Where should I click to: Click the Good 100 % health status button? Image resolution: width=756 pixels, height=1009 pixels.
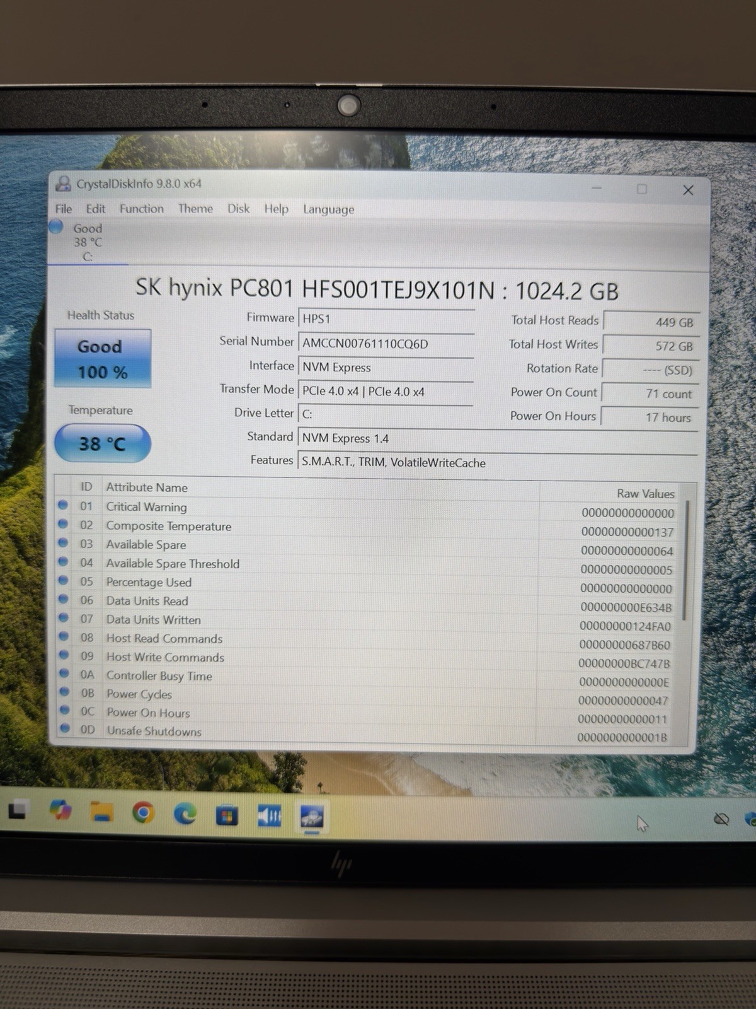(x=103, y=358)
